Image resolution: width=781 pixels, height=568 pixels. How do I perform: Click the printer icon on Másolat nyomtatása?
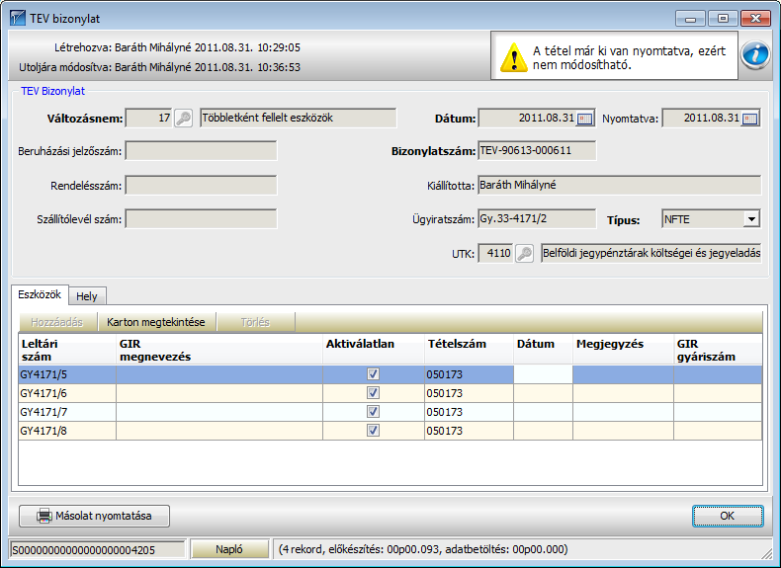click(x=43, y=516)
